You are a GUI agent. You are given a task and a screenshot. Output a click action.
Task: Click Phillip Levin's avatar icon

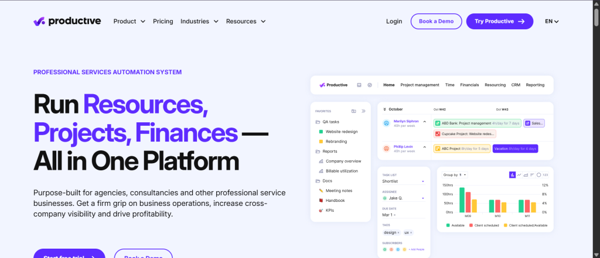[x=386, y=149]
